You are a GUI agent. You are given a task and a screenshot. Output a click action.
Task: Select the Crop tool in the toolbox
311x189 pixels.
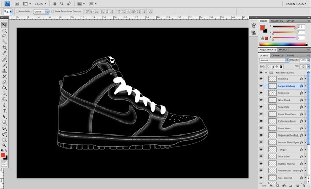tap(4, 47)
